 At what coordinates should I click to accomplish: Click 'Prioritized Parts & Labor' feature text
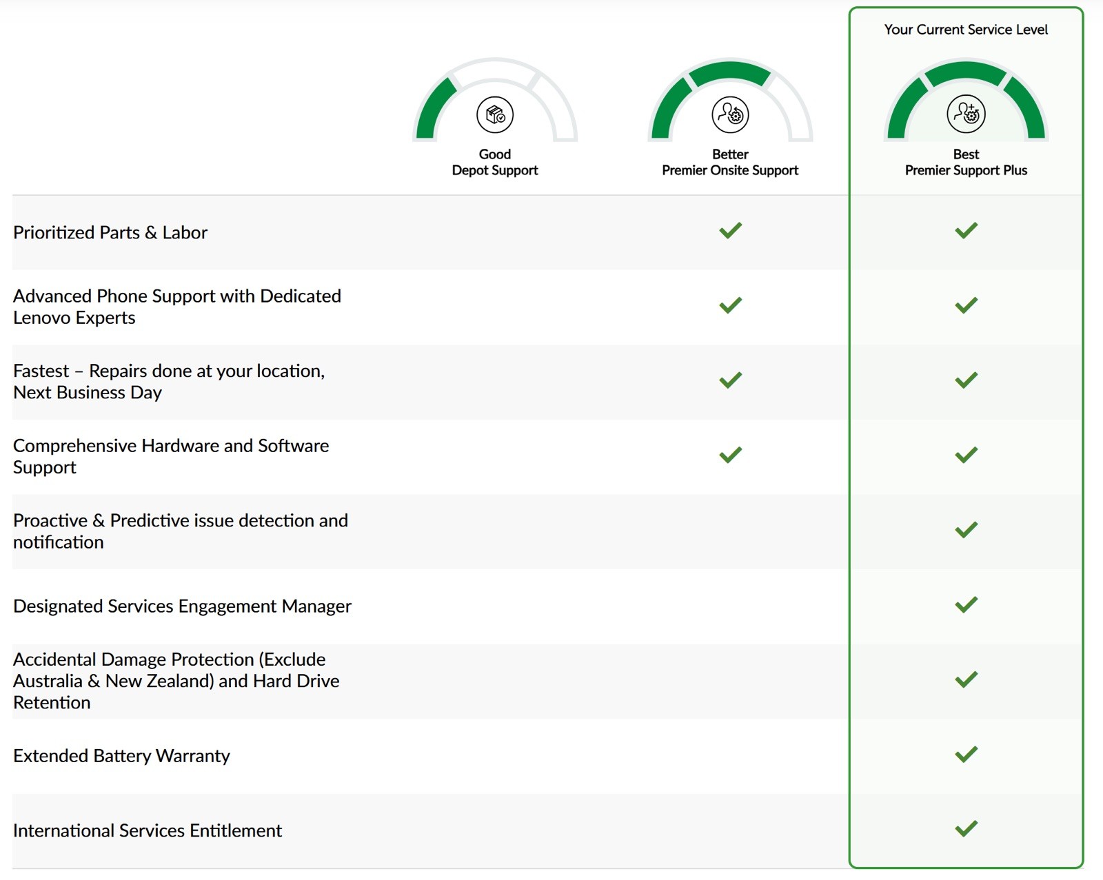[110, 232]
